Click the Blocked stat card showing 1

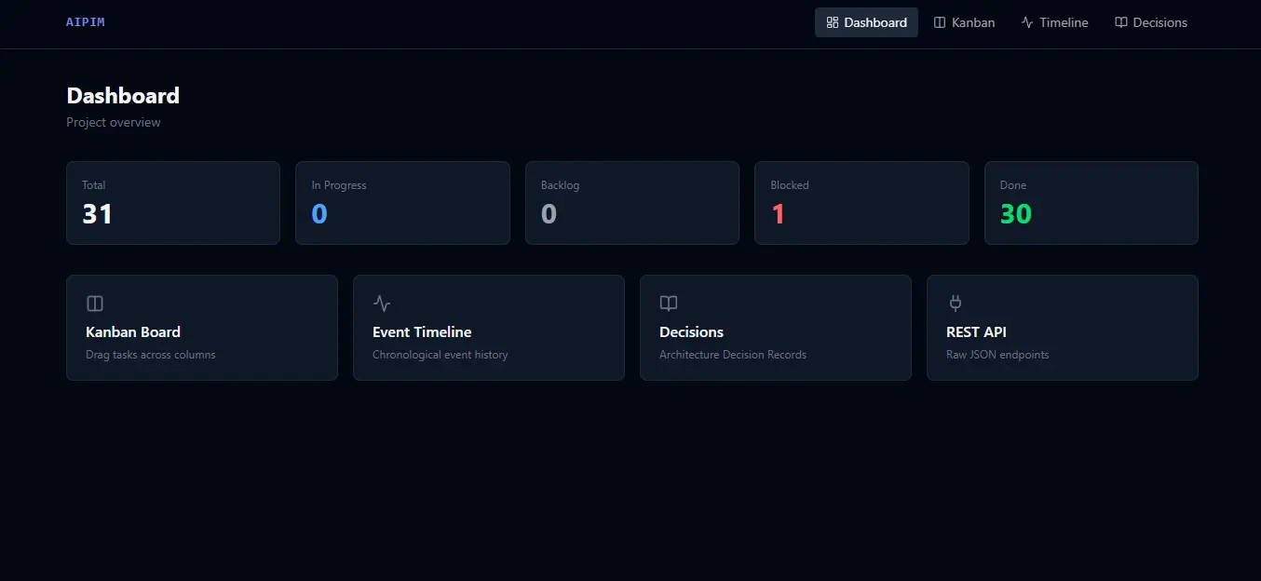pos(861,202)
